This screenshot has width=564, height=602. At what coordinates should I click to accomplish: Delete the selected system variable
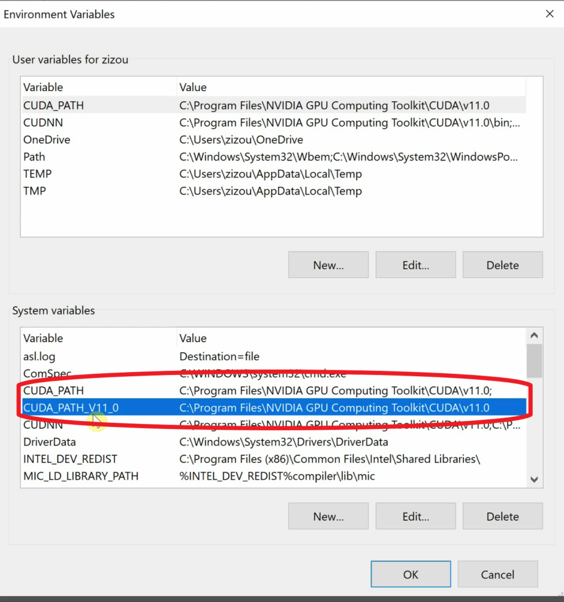pos(502,516)
